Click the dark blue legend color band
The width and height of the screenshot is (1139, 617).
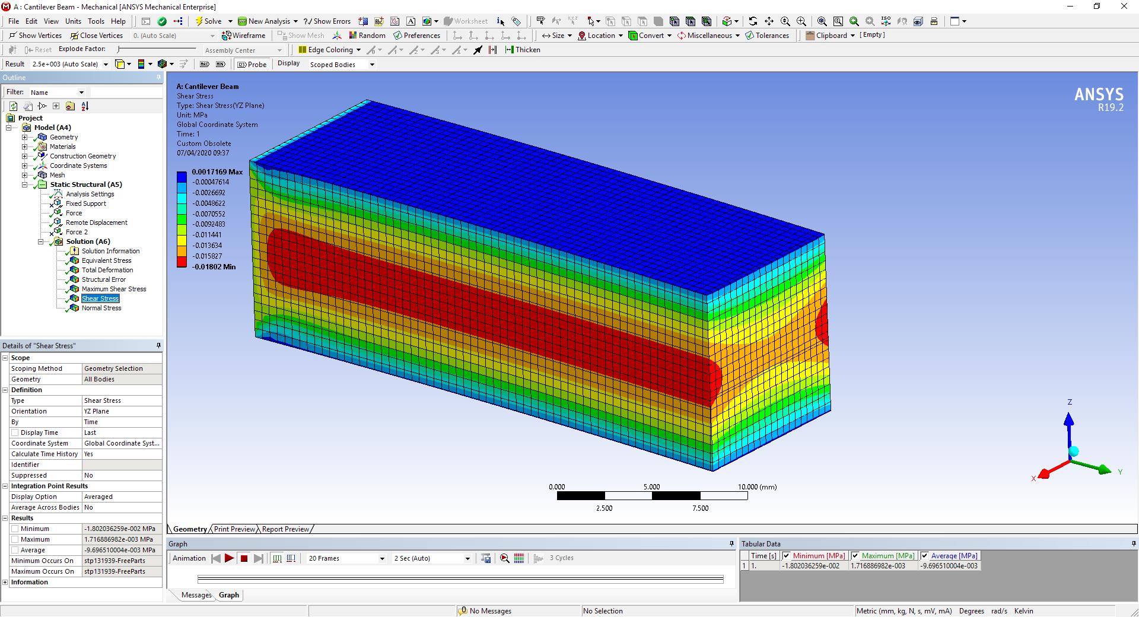pos(182,177)
